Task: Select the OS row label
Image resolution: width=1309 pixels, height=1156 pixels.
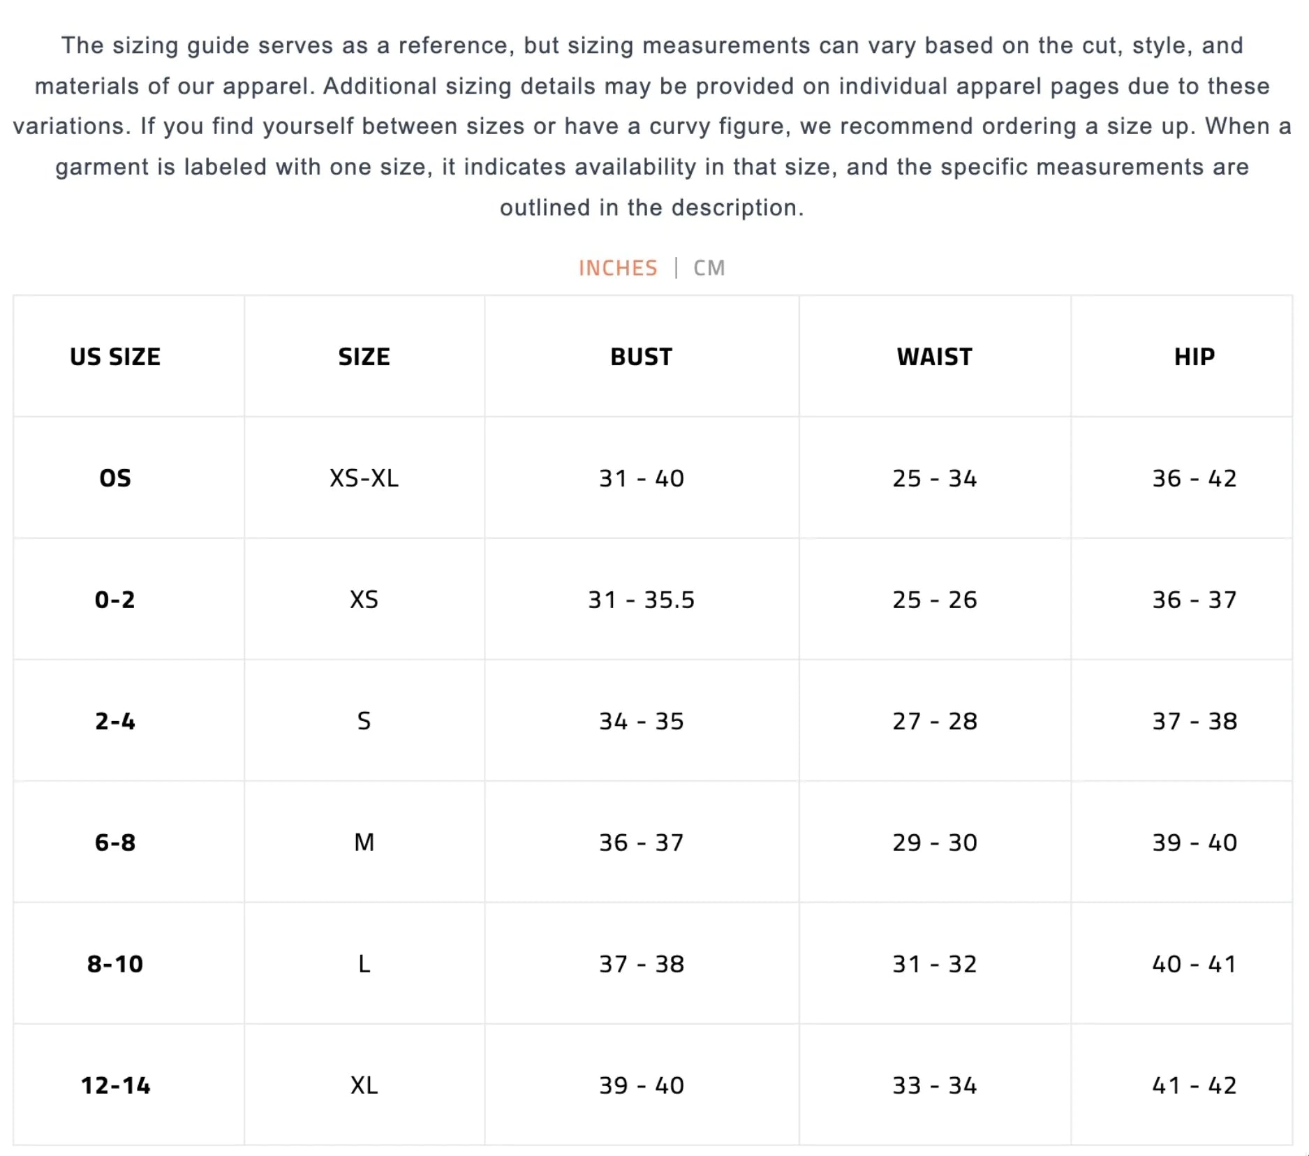Action: (x=115, y=478)
